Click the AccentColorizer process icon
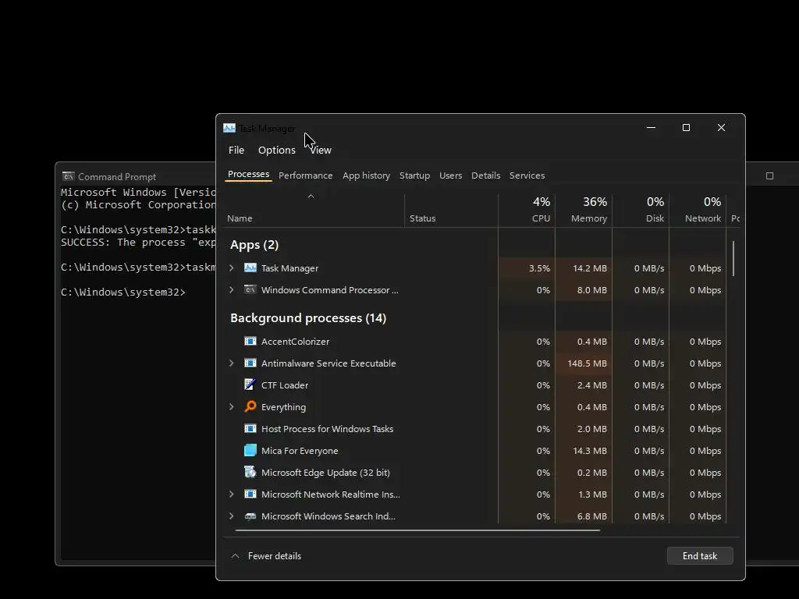Image resolution: width=799 pixels, height=599 pixels. (250, 342)
